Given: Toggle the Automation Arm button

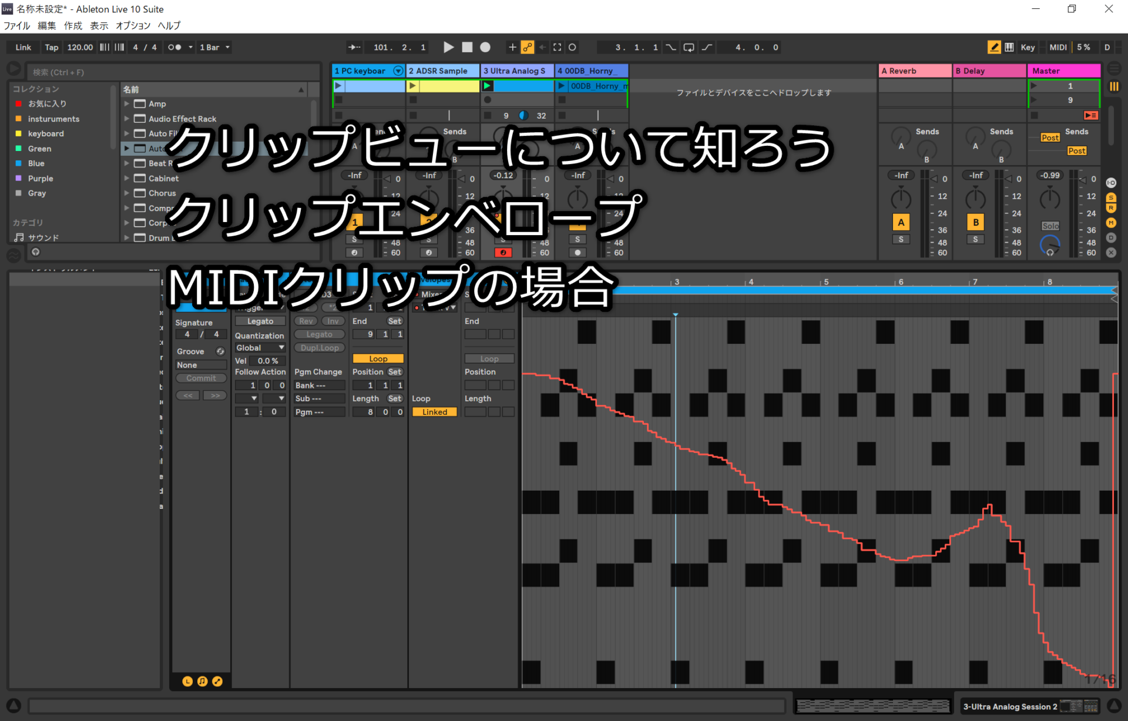Looking at the screenshot, I should tap(528, 47).
